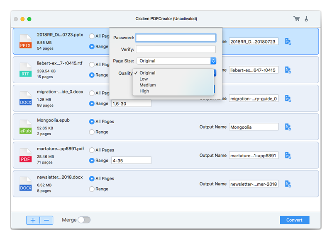Edit range field containing 1,6-30
This screenshot has height=240, width=332.
click(131, 103)
